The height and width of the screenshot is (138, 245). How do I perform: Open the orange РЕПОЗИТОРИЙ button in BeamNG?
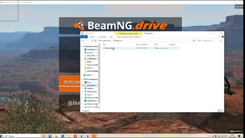coord(70,84)
